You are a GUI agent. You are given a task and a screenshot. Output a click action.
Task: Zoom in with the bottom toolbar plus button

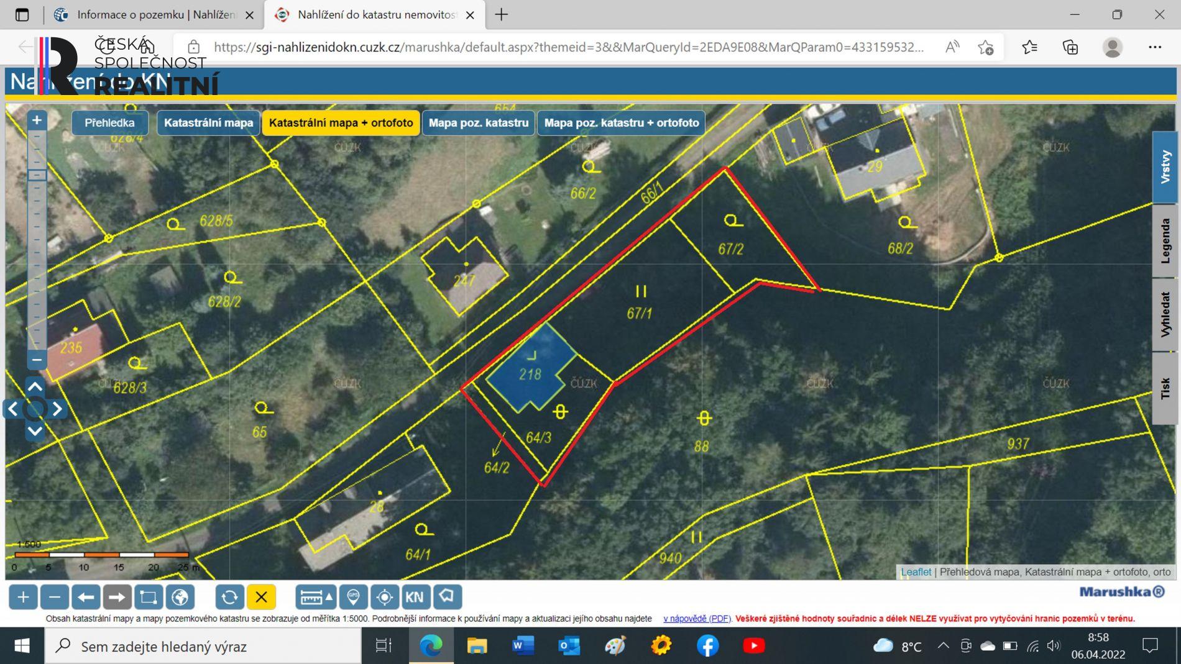[x=23, y=597]
